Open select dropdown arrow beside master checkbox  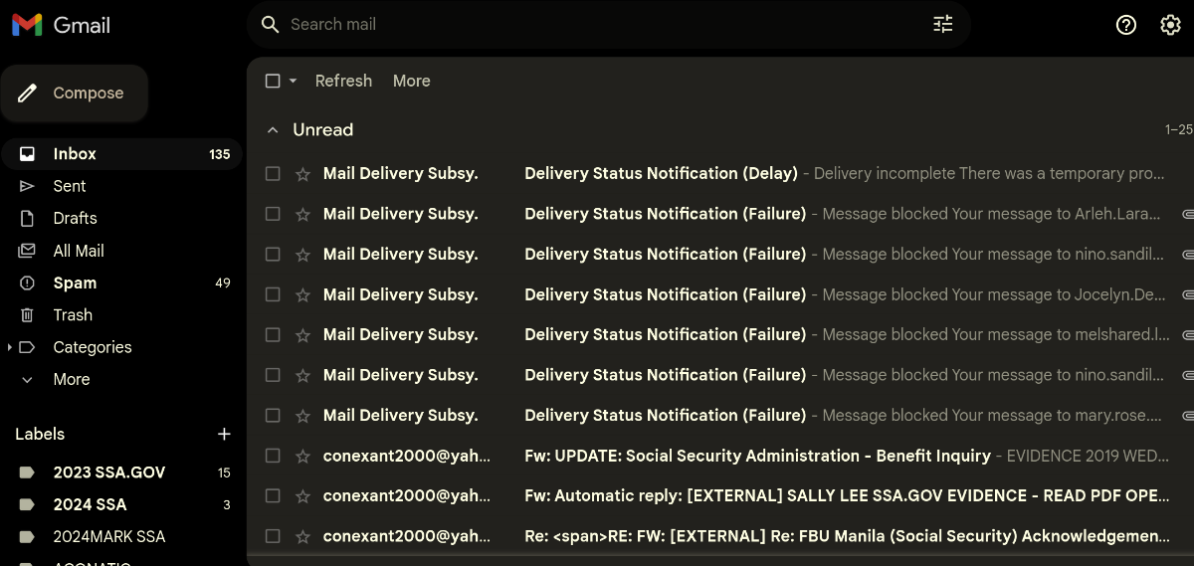(293, 82)
